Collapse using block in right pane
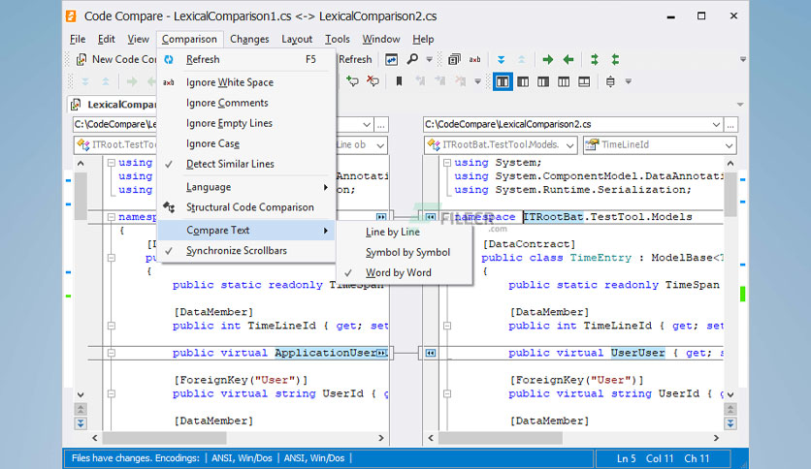 point(447,163)
